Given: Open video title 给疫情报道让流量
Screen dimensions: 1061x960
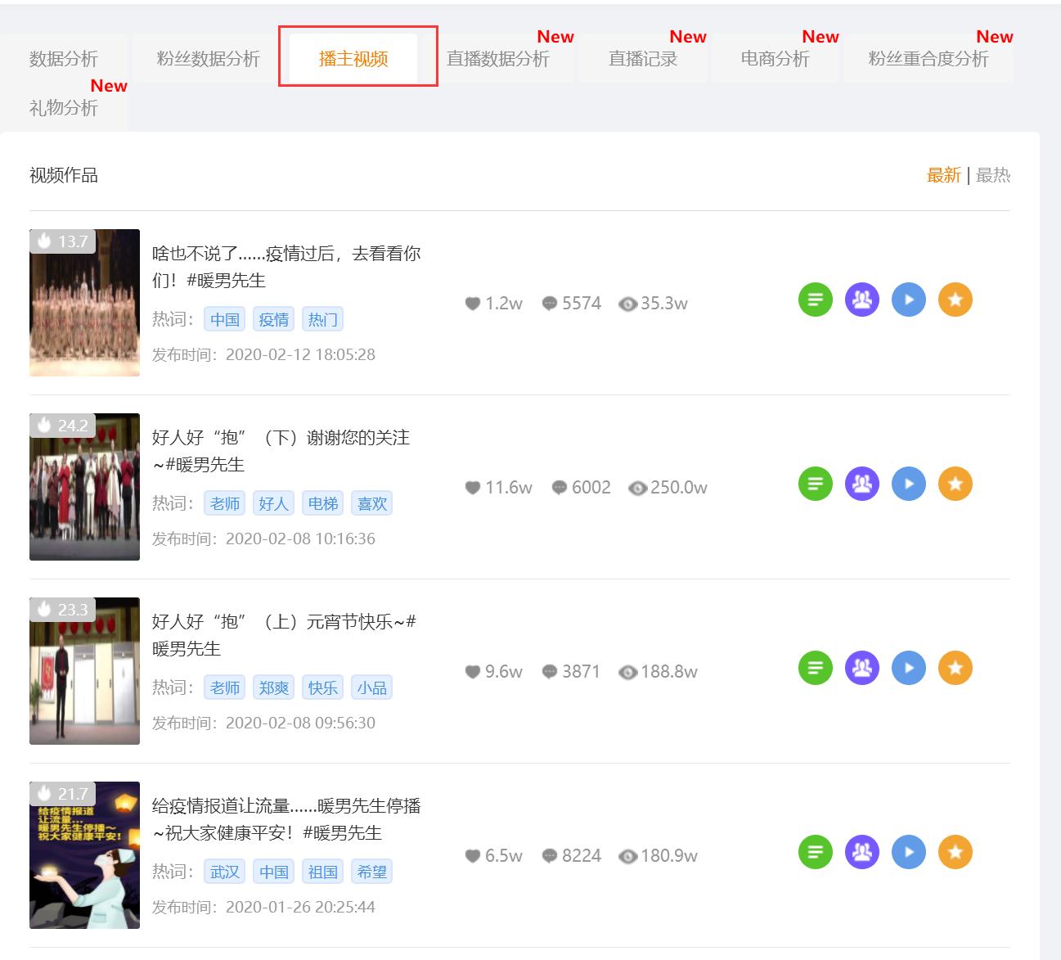Looking at the screenshot, I should 286,819.
